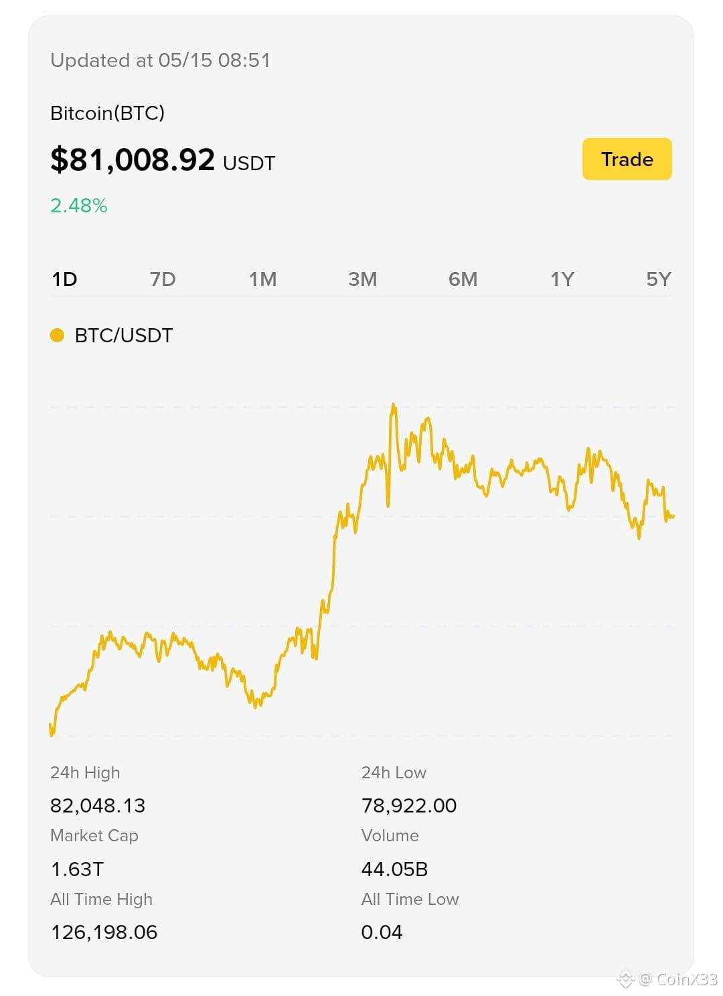Screen dimensions: 723x996
Task: Click the Volume value 44.05B
Action: [x=394, y=869]
